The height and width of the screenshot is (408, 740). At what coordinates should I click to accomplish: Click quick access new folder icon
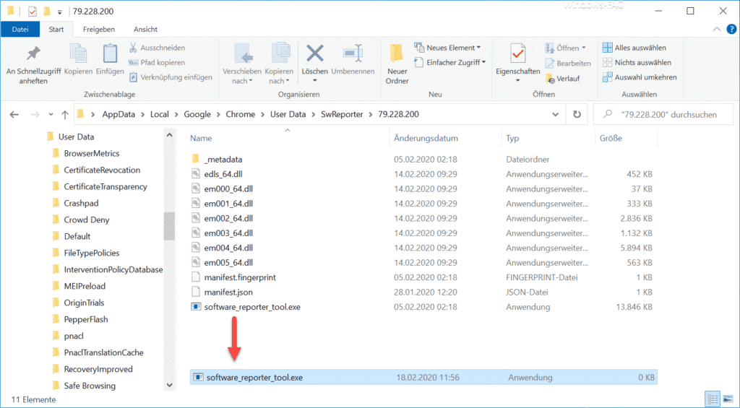[x=47, y=12]
